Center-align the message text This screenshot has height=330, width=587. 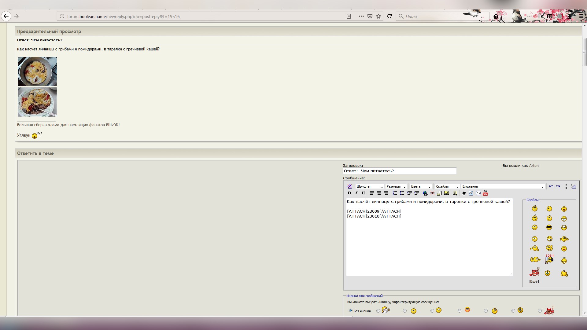[379, 193]
